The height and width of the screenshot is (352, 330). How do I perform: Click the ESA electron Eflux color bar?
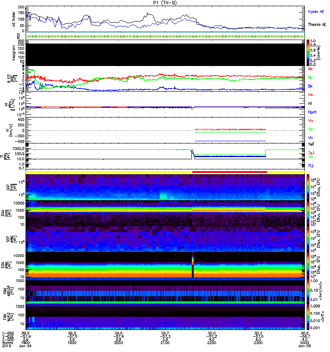tap(308, 265)
